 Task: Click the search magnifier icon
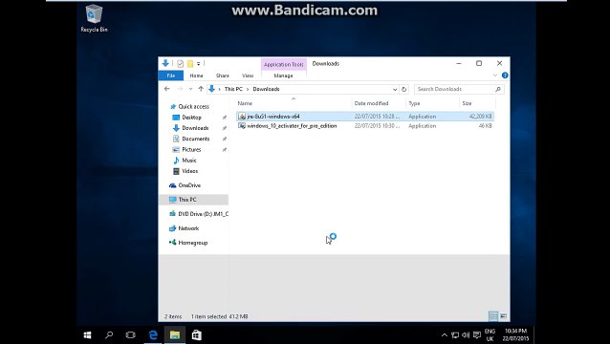click(498, 89)
